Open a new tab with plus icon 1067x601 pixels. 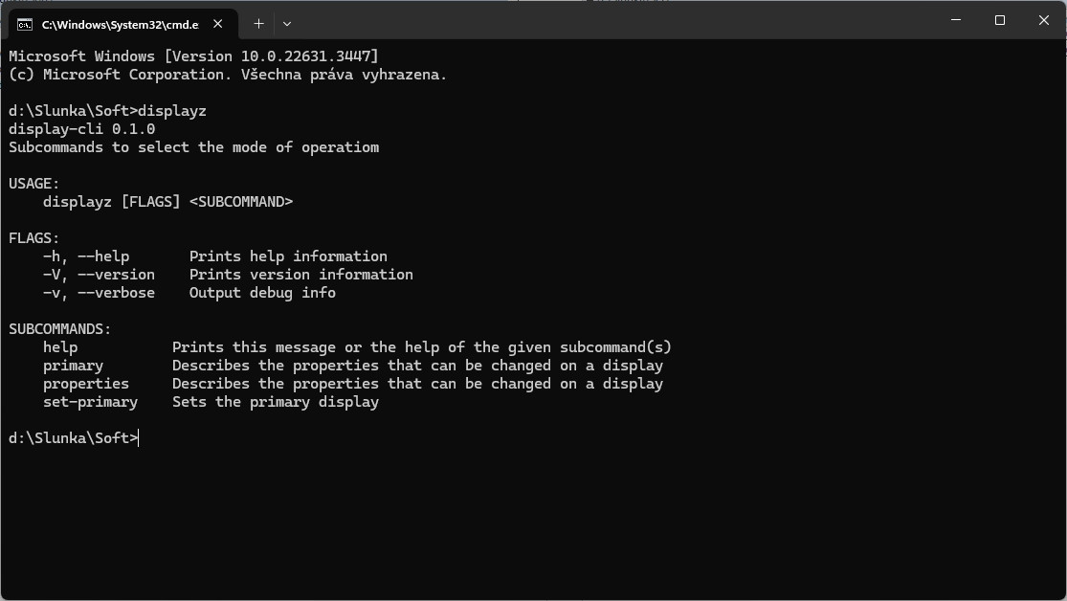pos(258,24)
